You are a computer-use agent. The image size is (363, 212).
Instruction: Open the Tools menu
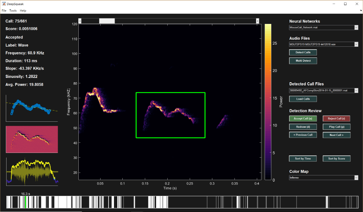coord(13,11)
